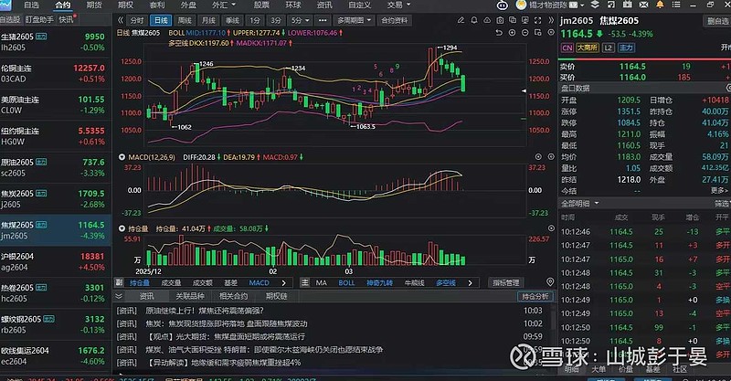Screen dimensions: 731x381
Task: Click the location pin icon below chart
Action: click(550, 282)
